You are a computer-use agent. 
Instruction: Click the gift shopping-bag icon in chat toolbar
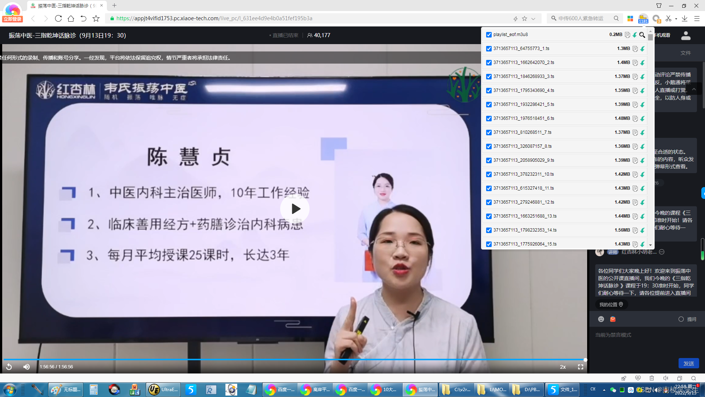[x=612, y=319]
